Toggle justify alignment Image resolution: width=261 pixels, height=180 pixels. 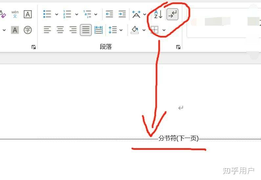(86, 30)
